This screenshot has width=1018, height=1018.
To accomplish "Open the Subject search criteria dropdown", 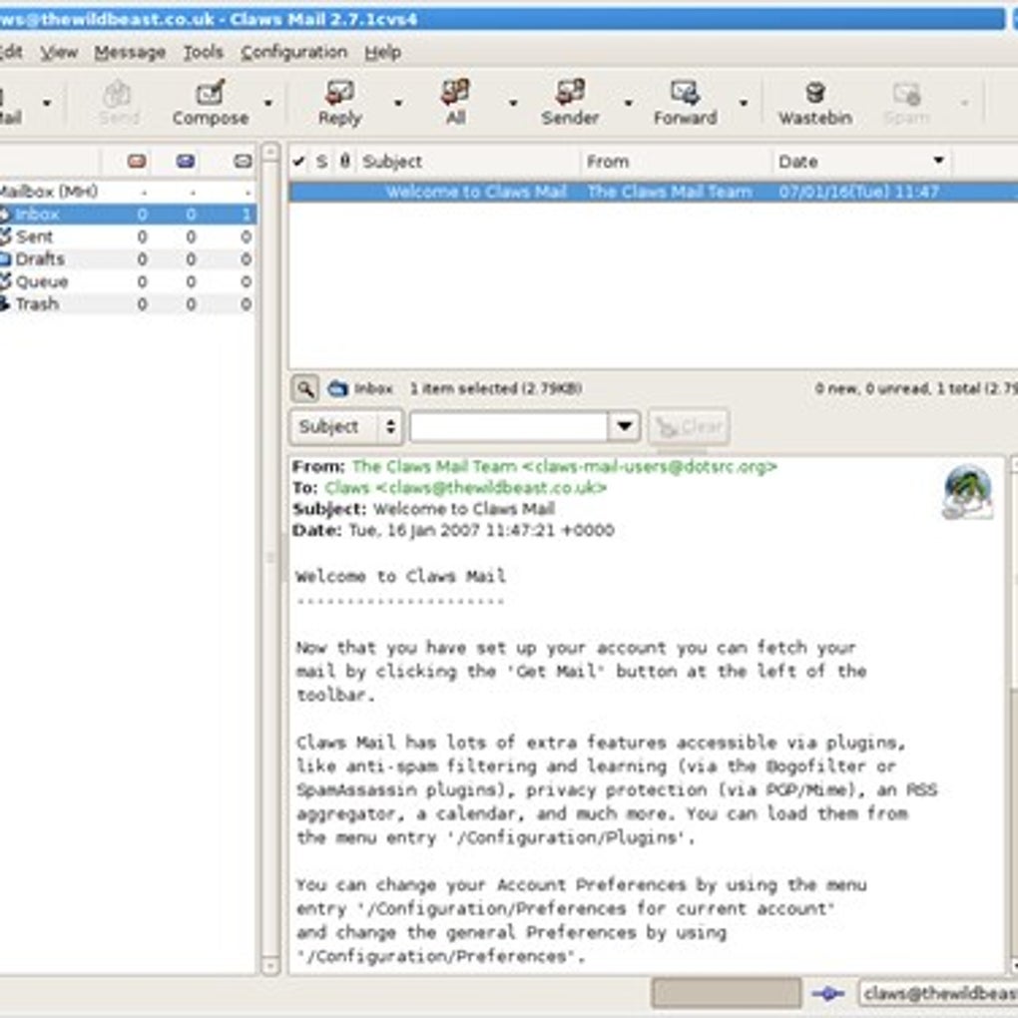I will [x=344, y=426].
